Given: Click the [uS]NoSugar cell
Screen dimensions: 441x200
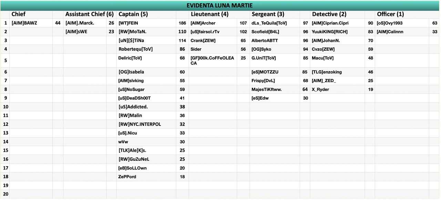Looking at the screenshot, I should click(x=146, y=89).
